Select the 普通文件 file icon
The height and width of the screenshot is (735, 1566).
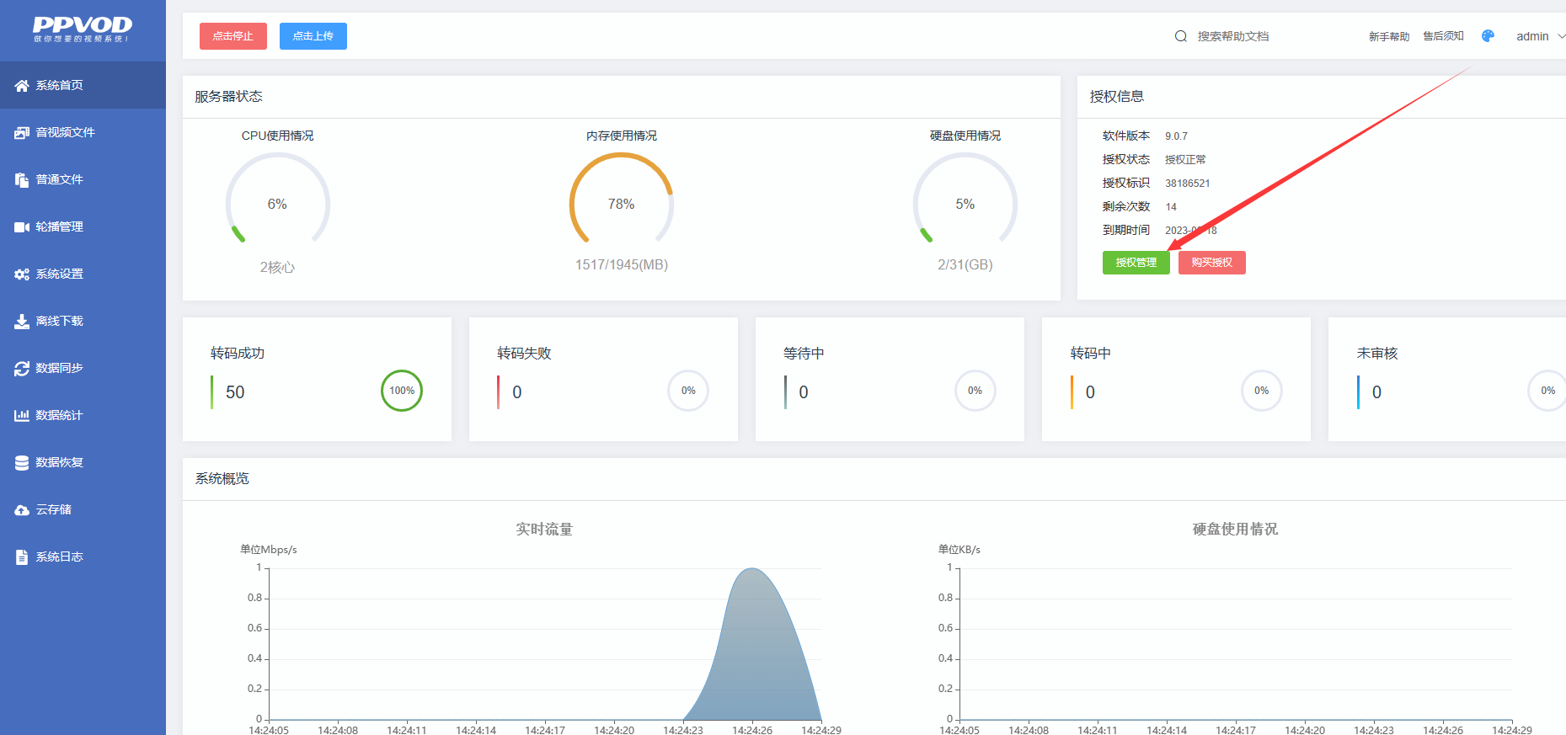click(x=22, y=180)
